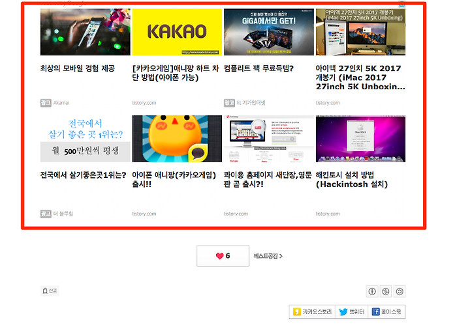Click the non-commercial license icon

[x=386, y=291]
